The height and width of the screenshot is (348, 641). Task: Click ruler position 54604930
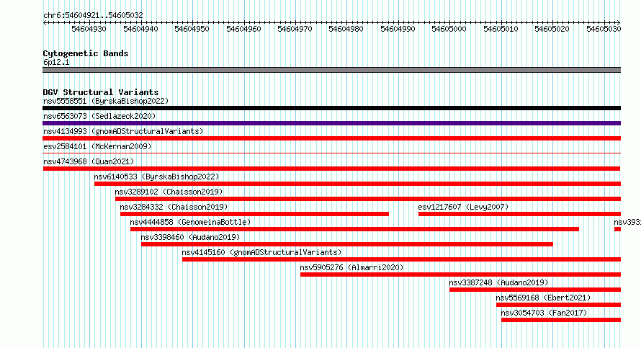pos(89,29)
